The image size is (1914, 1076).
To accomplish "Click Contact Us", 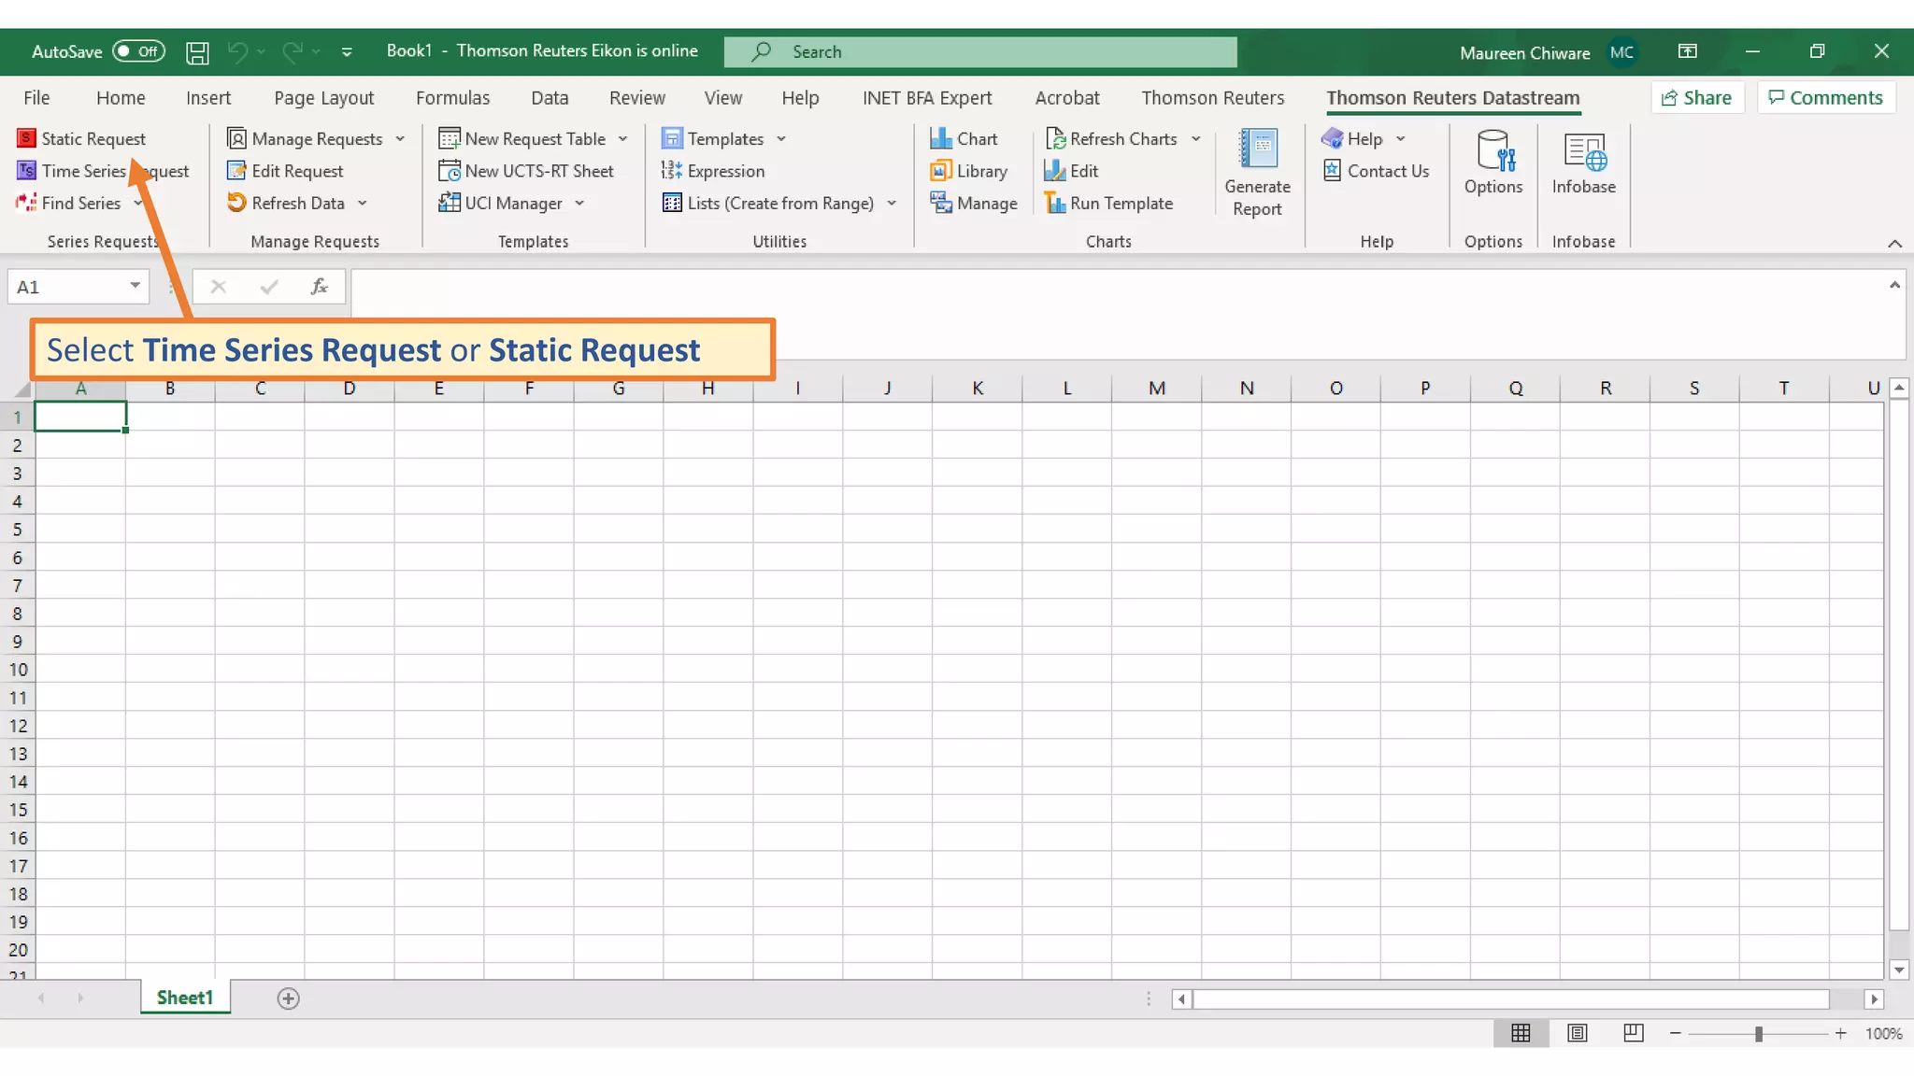I will (x=1376, y=171).
